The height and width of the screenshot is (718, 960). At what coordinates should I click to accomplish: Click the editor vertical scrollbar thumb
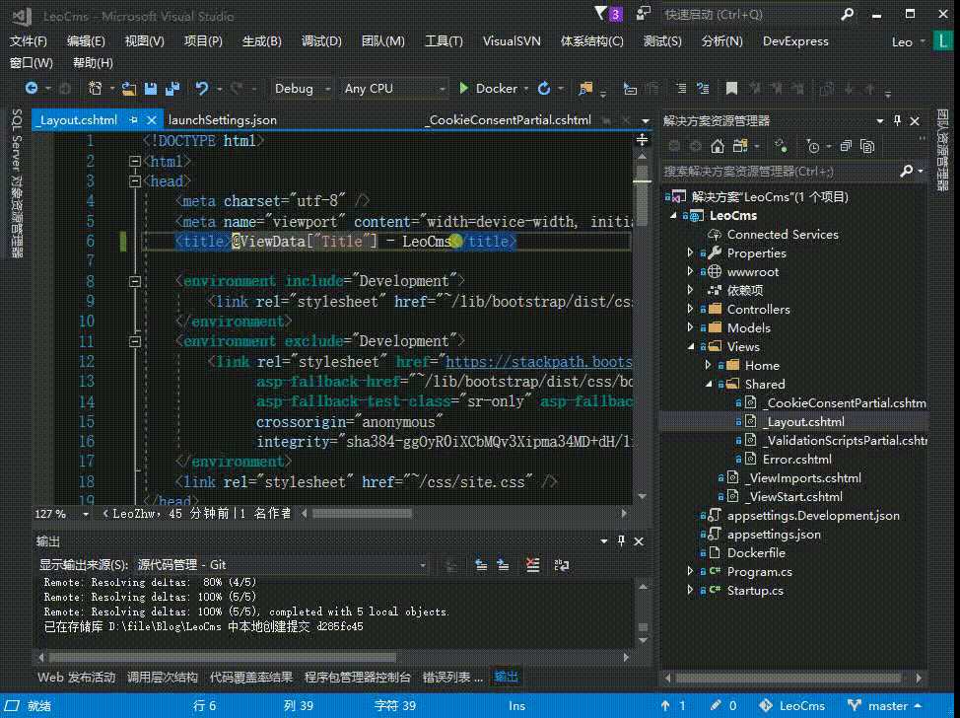click(x=642, y=196)
